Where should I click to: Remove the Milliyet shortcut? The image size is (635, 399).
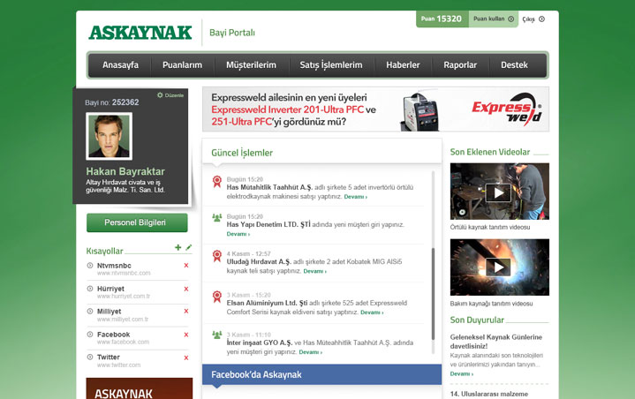pos(186,312)
